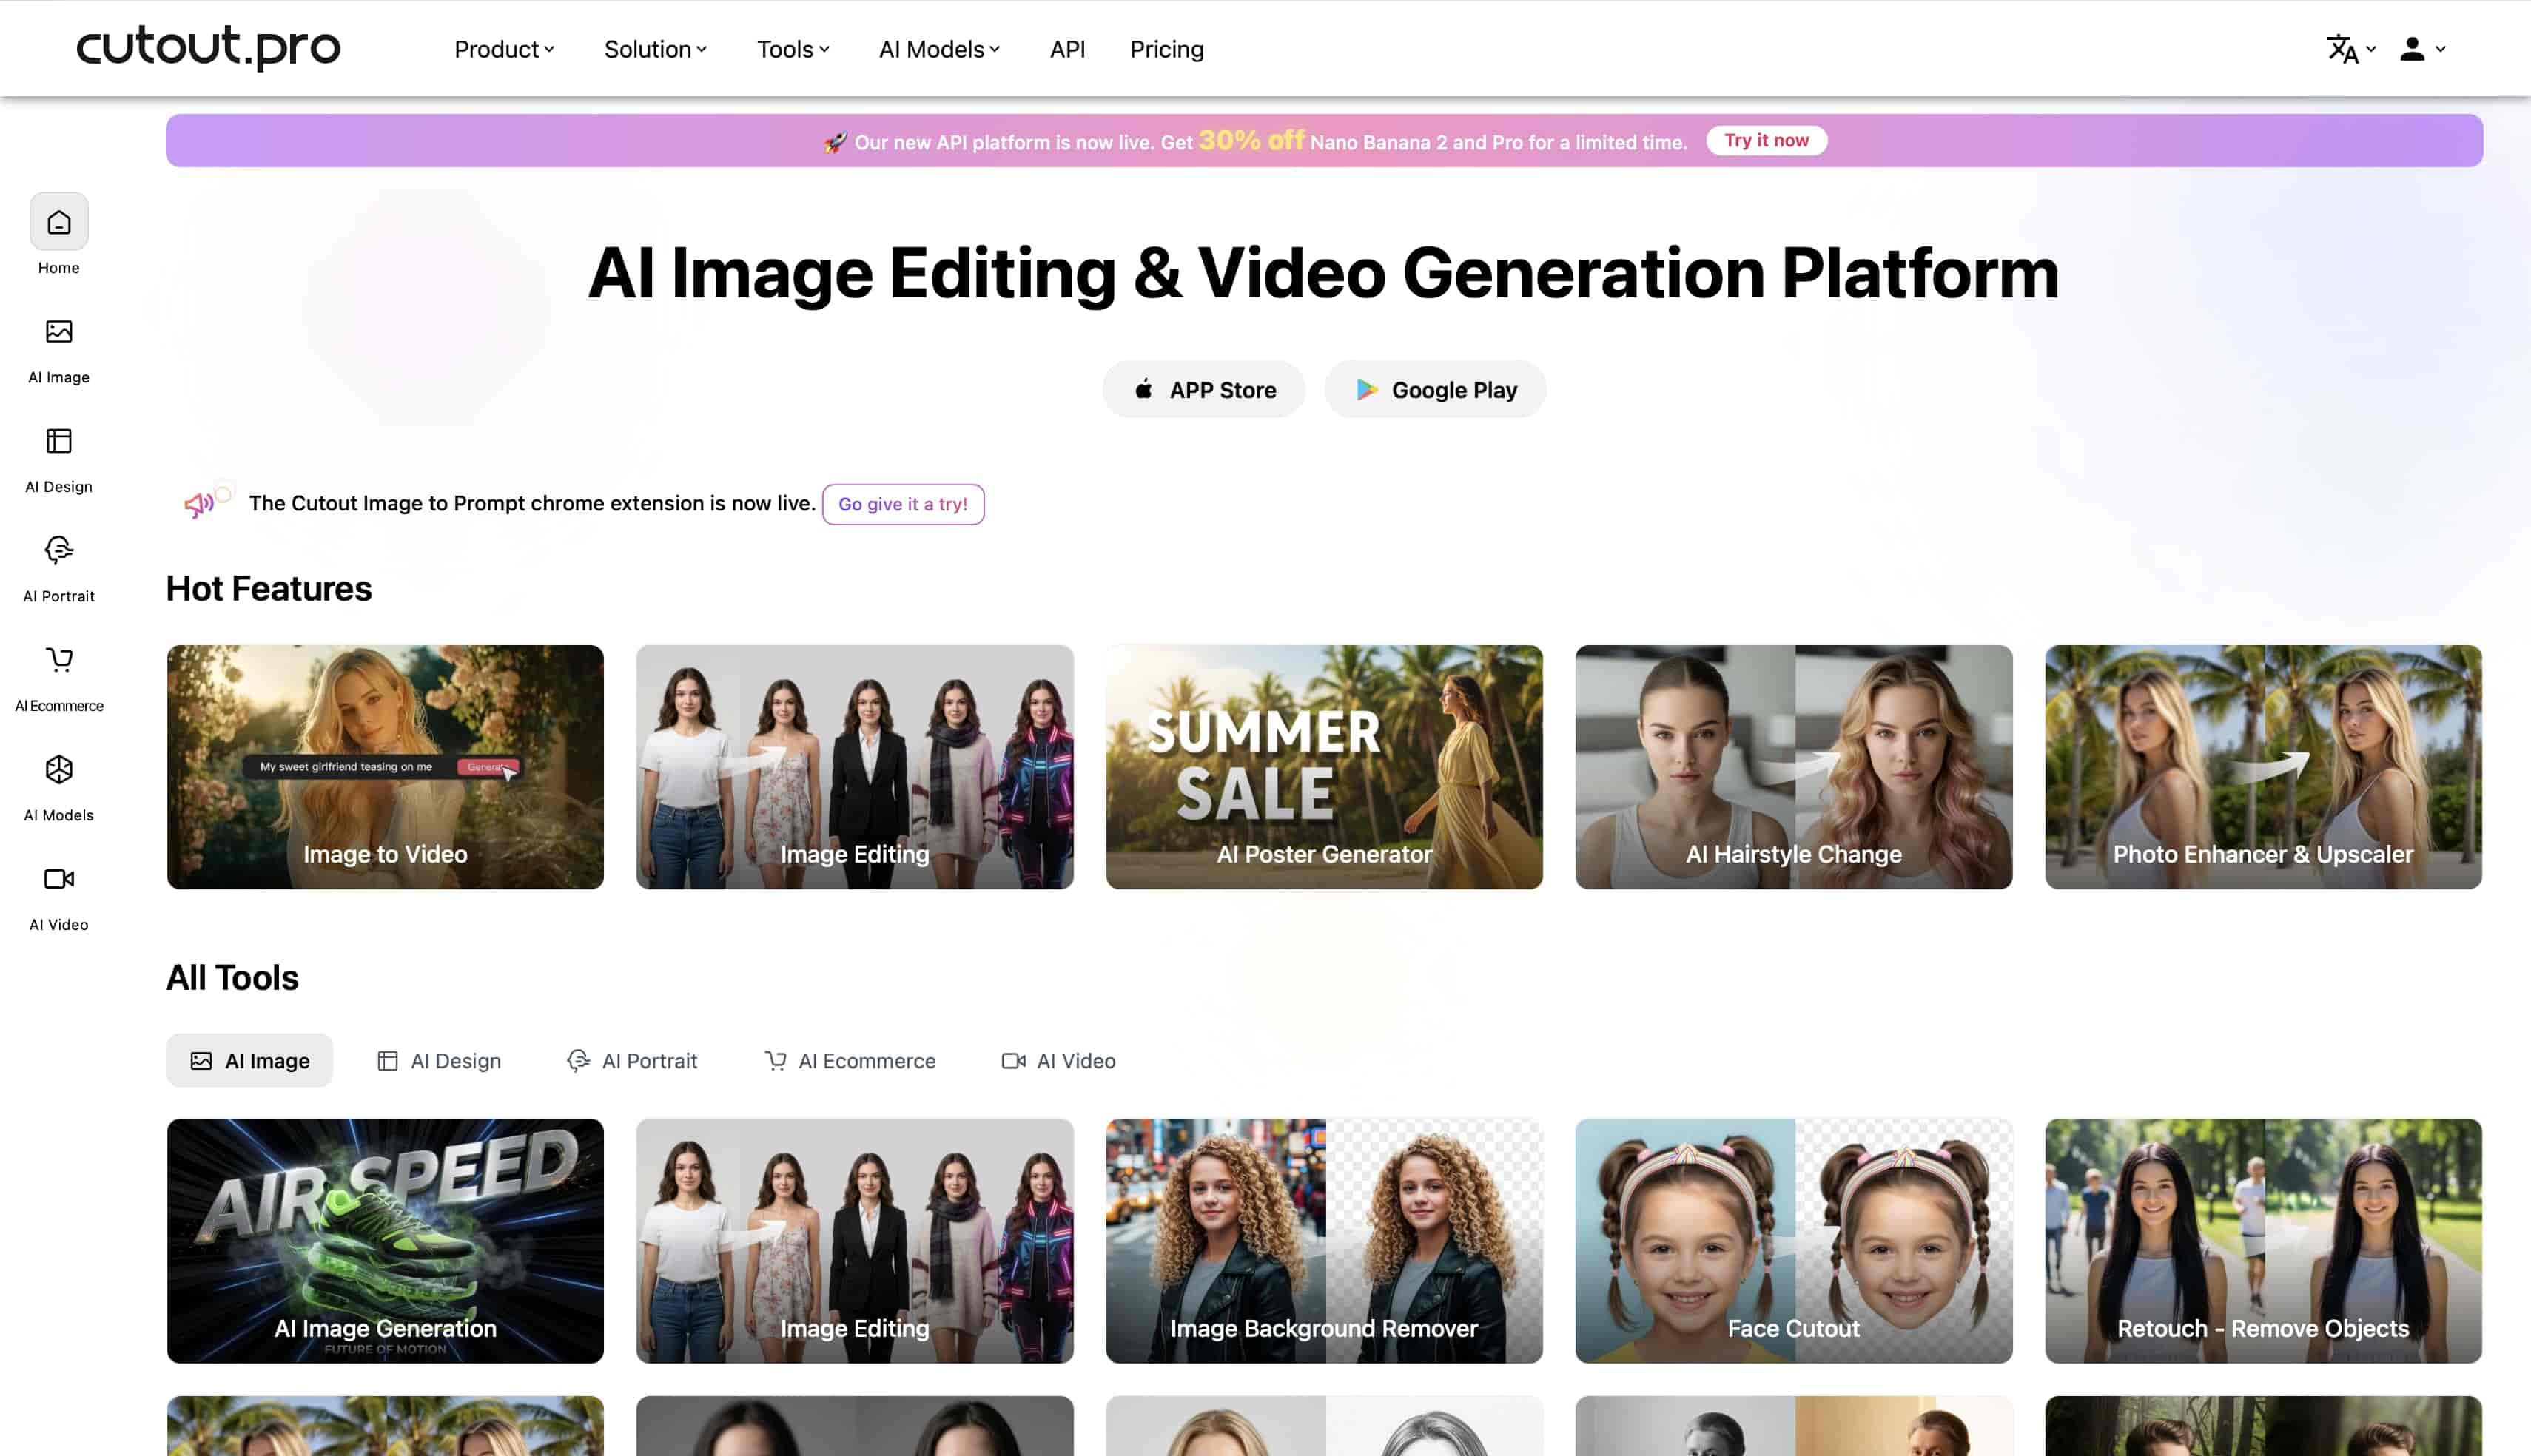Click the cutout.pro logo
Viewport: 2531px width, 1456px height.
[208, 47]
